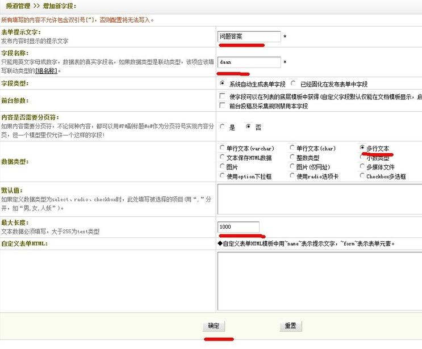
Task: Choose 否 for content pagination
Action: pos(248,127)
